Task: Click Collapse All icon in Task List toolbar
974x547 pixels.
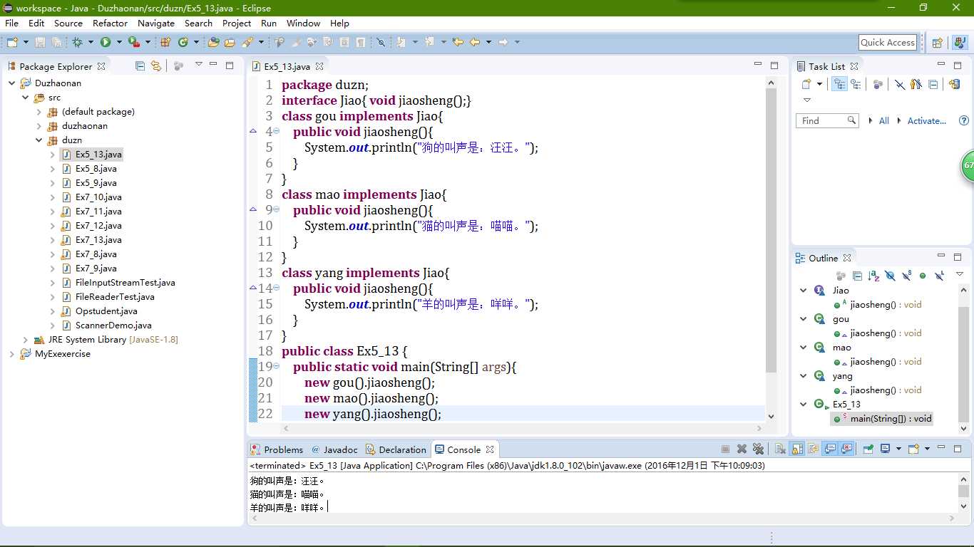Action: 933,84
